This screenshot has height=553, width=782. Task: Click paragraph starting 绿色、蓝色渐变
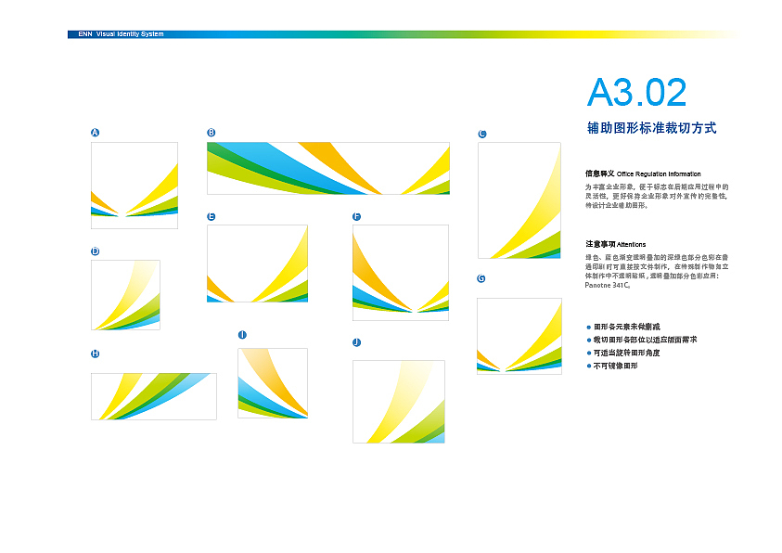tap(657, 271)
